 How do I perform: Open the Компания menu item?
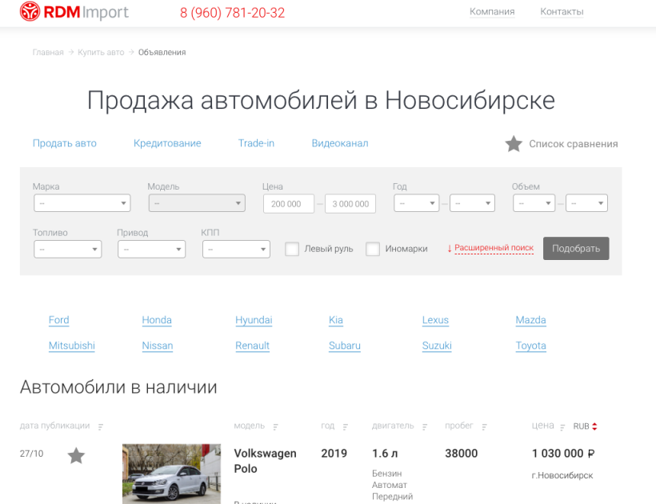coord(492,12)
